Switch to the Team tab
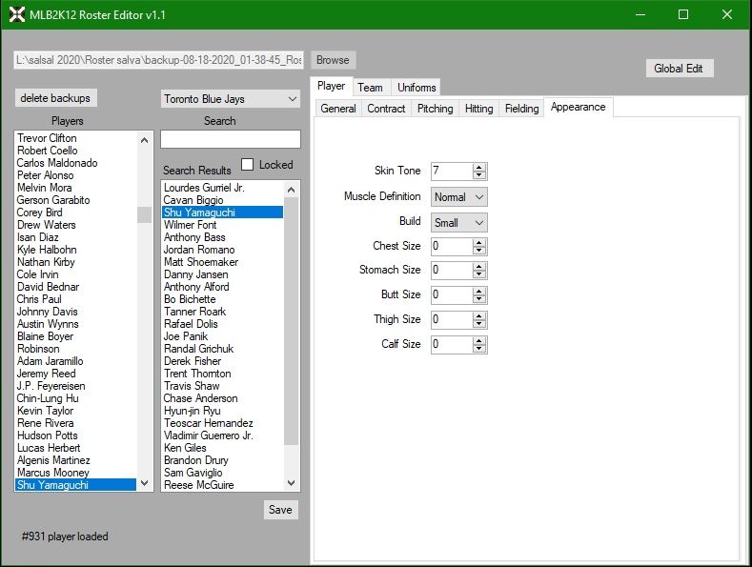The width and height of the screenshot is (752, 567). tap(370, 88)
